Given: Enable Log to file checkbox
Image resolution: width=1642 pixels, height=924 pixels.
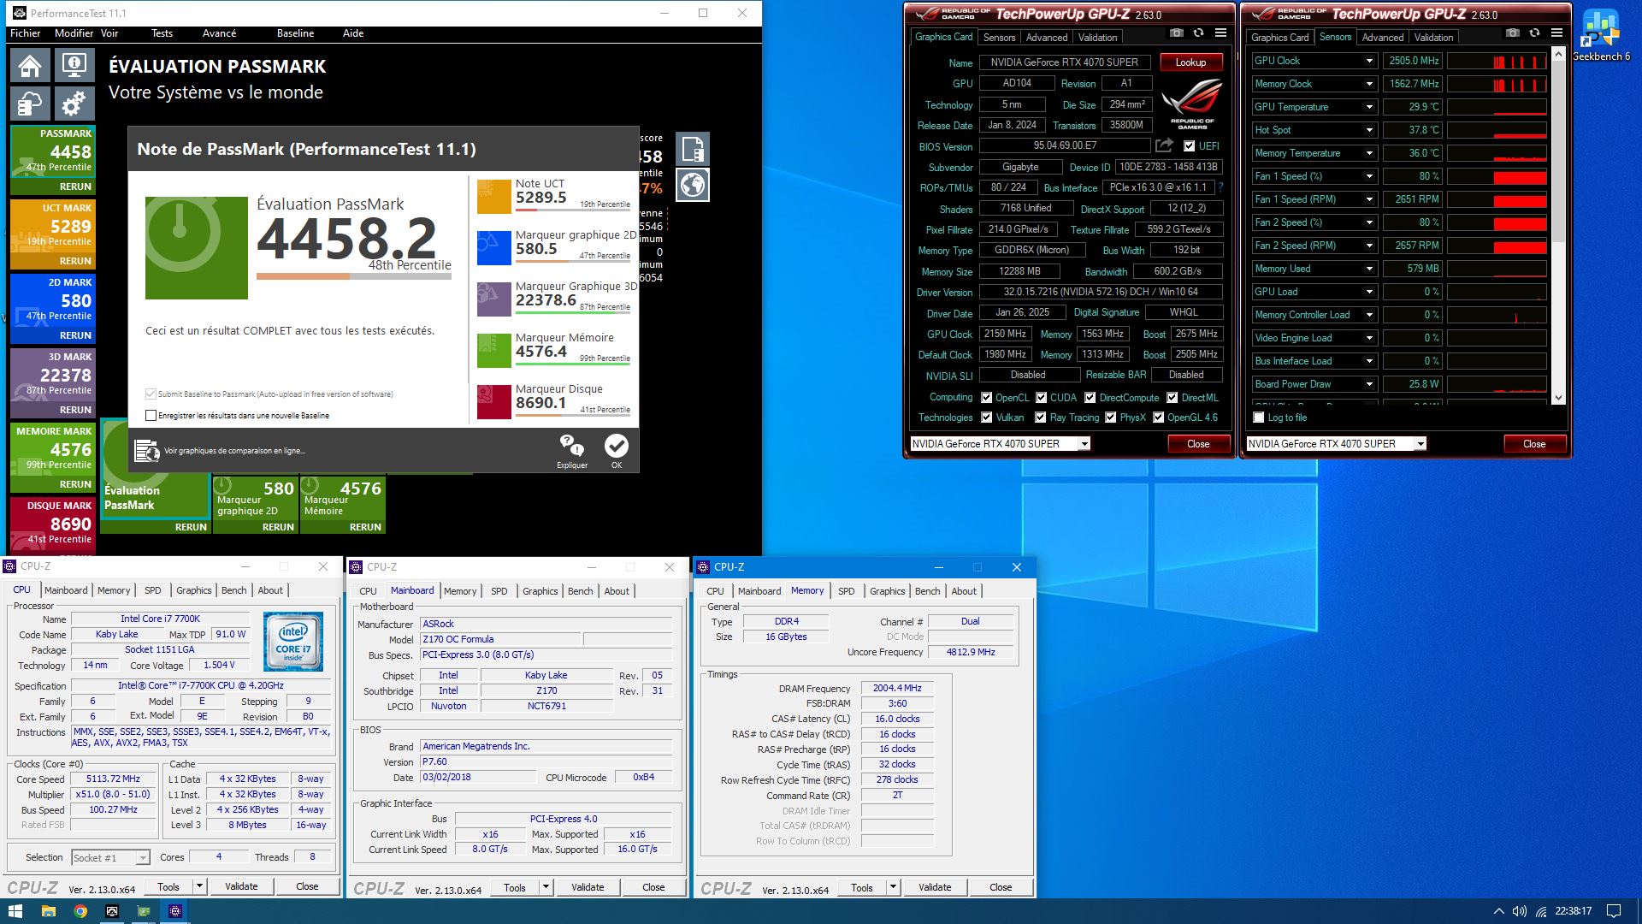Looking at the screenshot, I should click(1258, 418).
